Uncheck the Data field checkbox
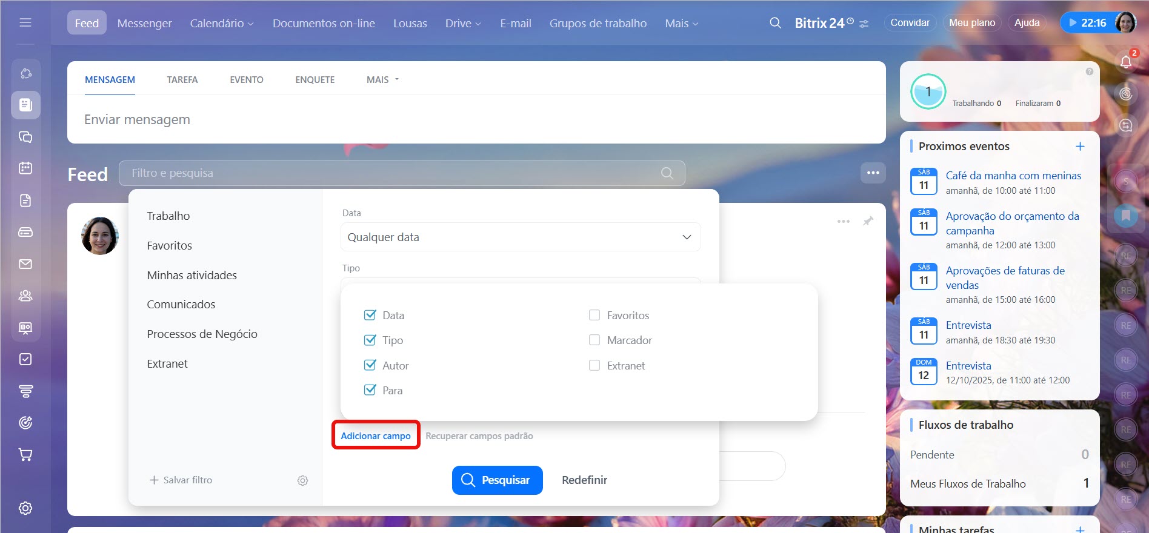Image resolution: width=1149 pixels, height=533 pixels. [x=370, y=315]
